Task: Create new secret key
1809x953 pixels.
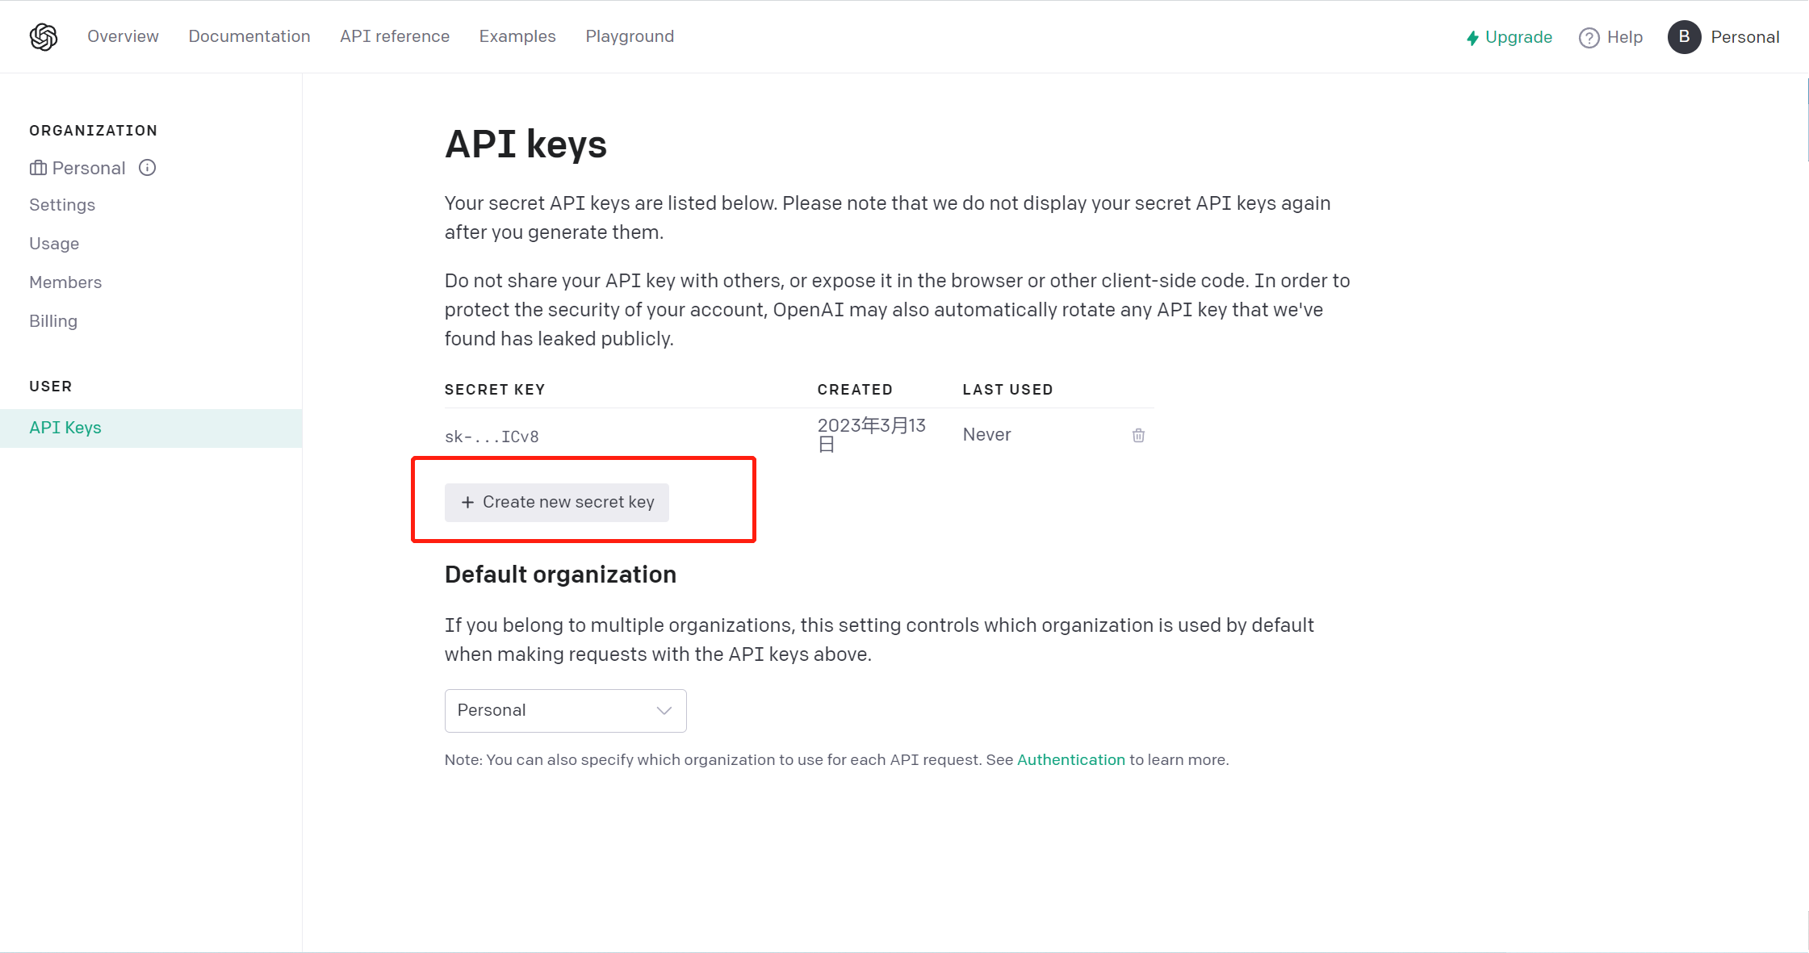Action: [556, 502]
